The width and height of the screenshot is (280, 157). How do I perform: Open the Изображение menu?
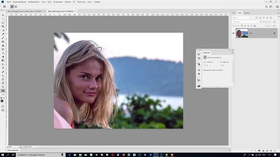click(34, 2)
